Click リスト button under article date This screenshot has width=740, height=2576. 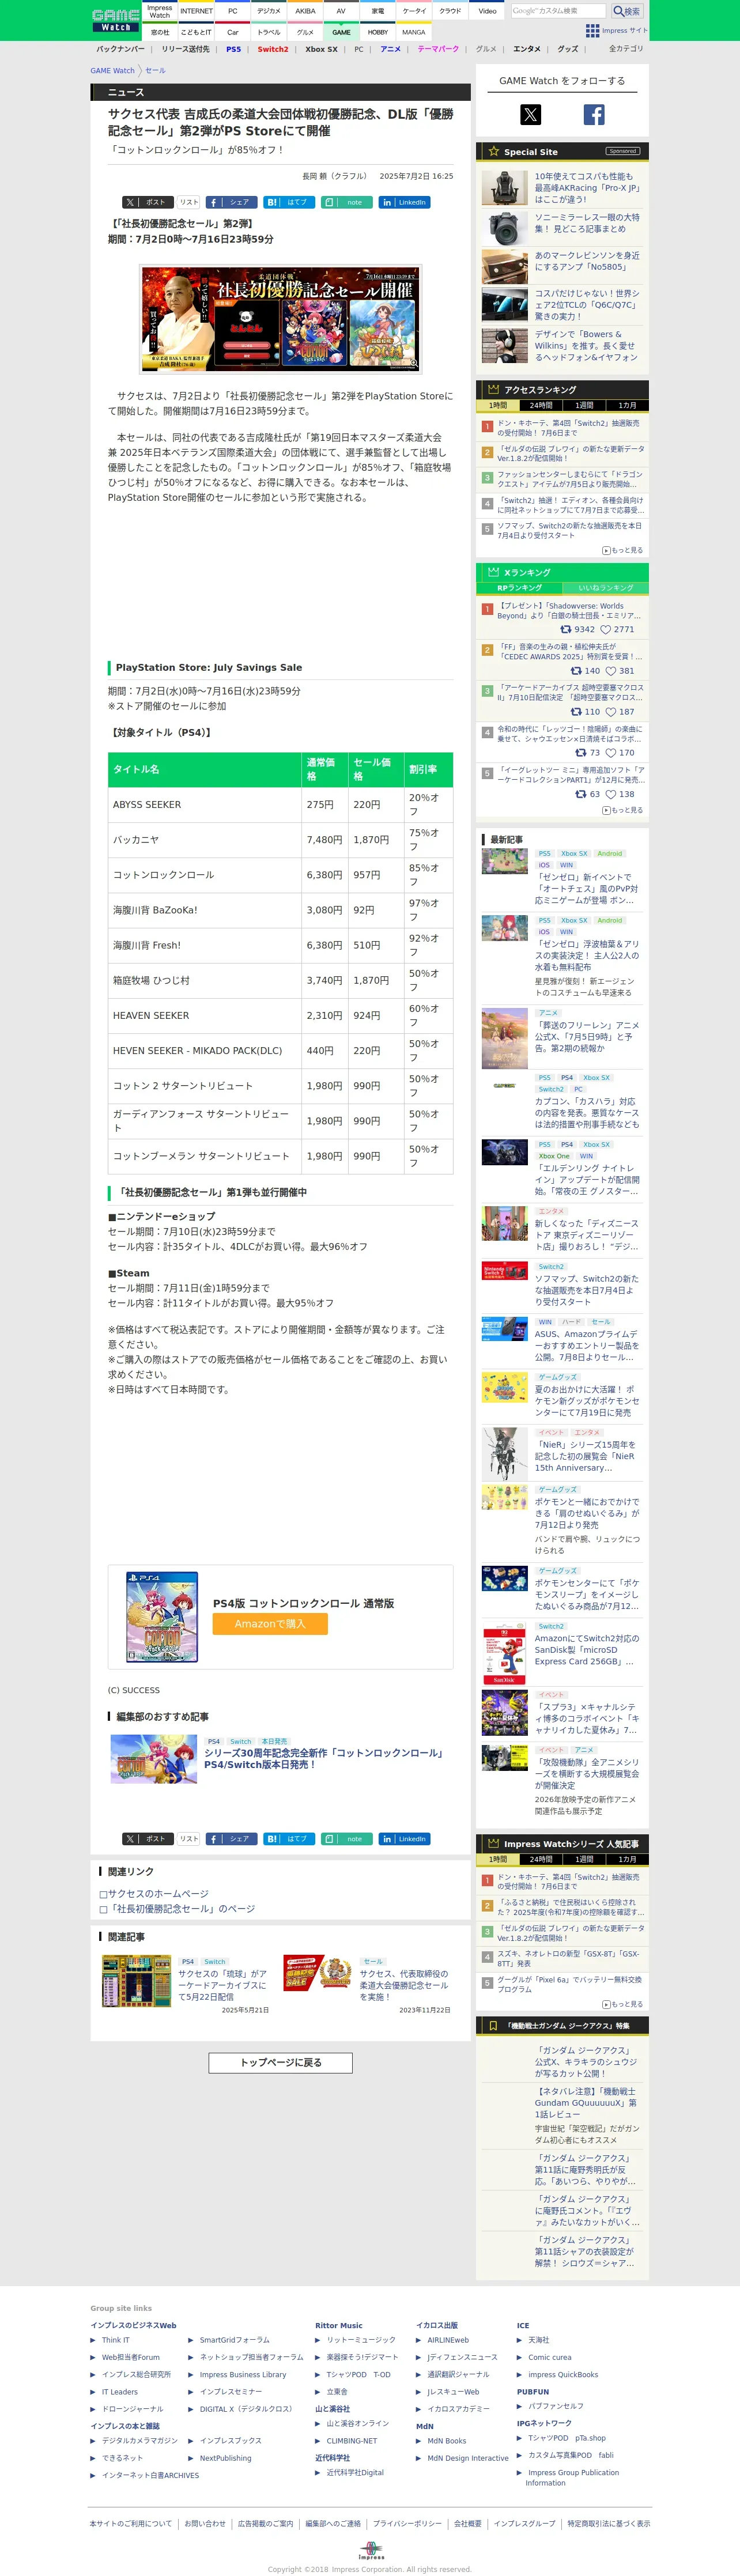click(x=189, y=202)
